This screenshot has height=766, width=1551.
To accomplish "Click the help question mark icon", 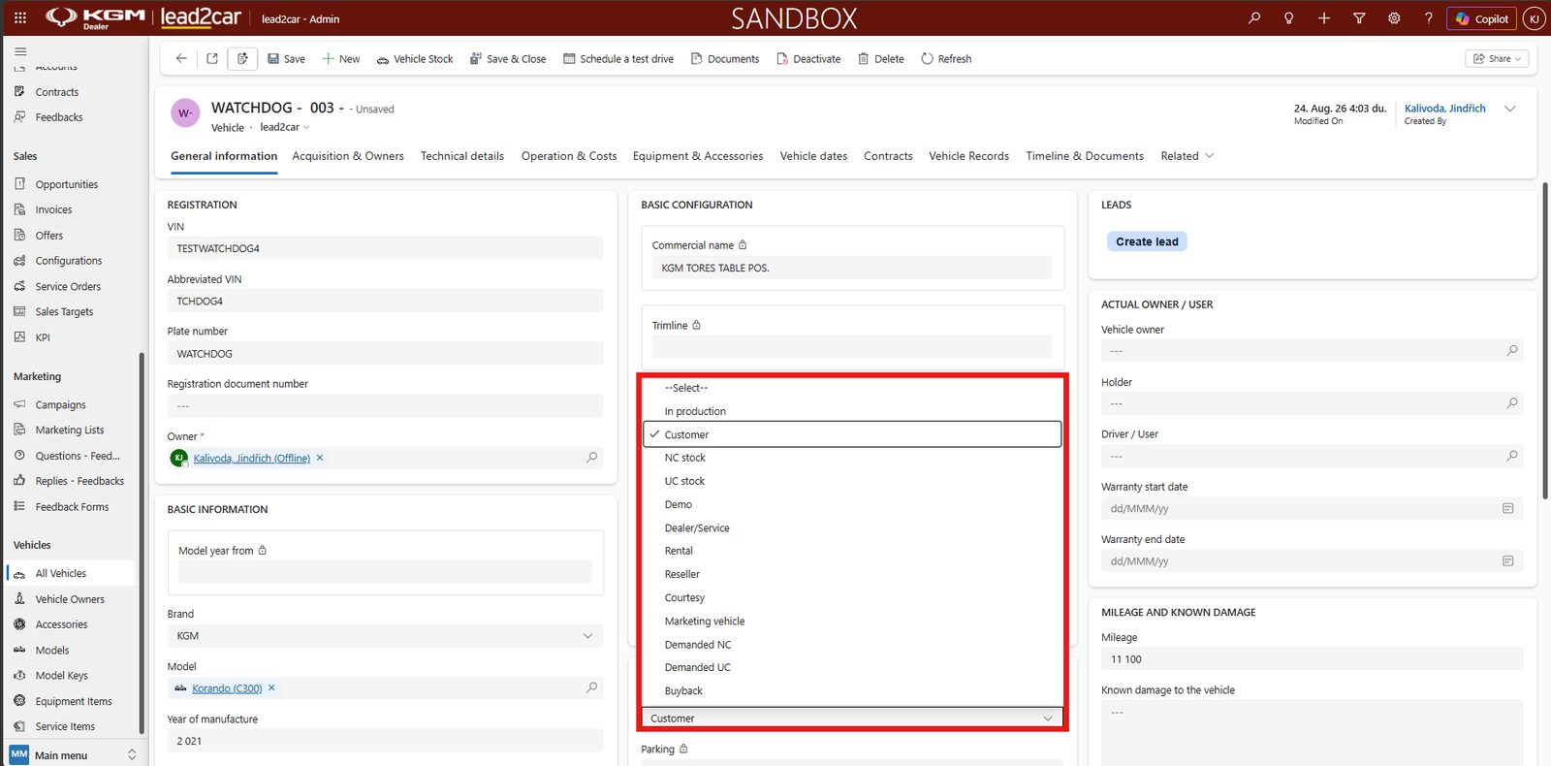I will tap(1428, 18).
